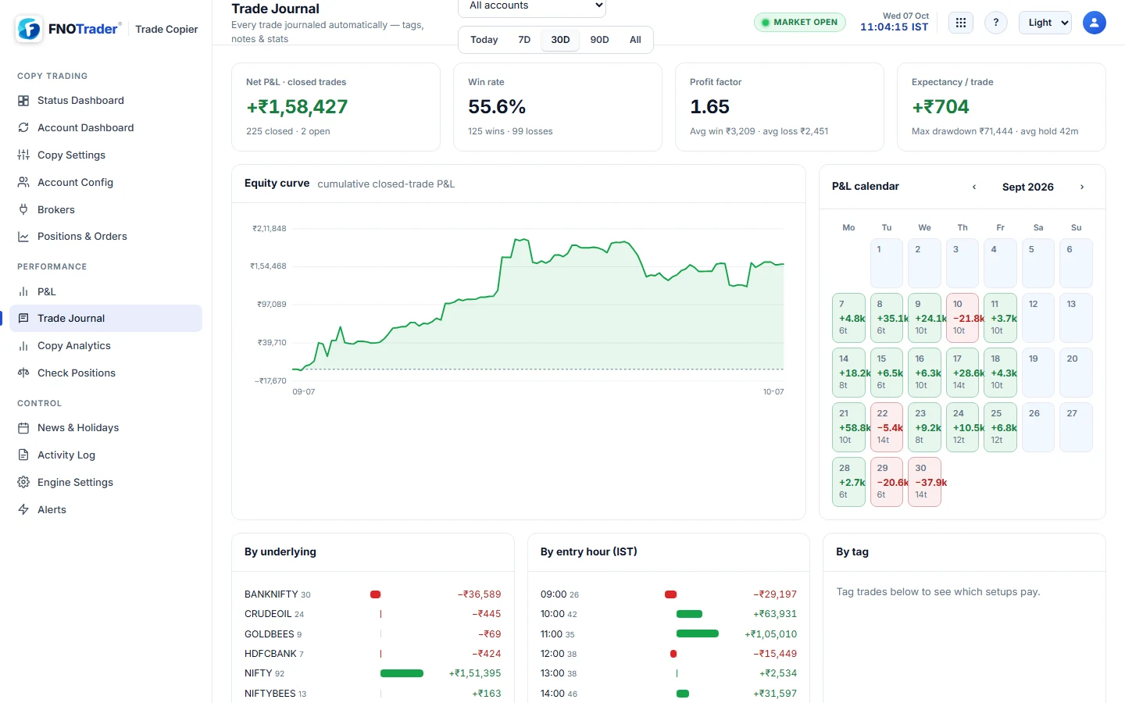This screenshot has width=1125, height=703.
Task: Open News & Holidays page
Action: pyautogui.click(x=105, y=428)
